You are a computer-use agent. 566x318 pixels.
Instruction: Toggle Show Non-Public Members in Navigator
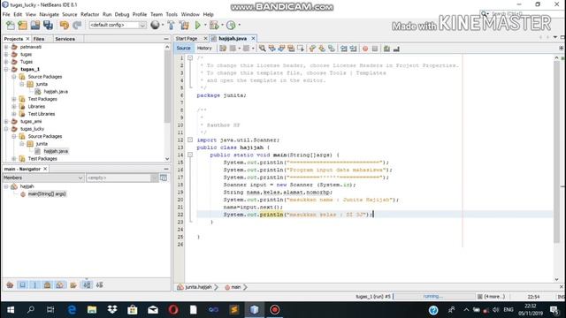point(47,284)
